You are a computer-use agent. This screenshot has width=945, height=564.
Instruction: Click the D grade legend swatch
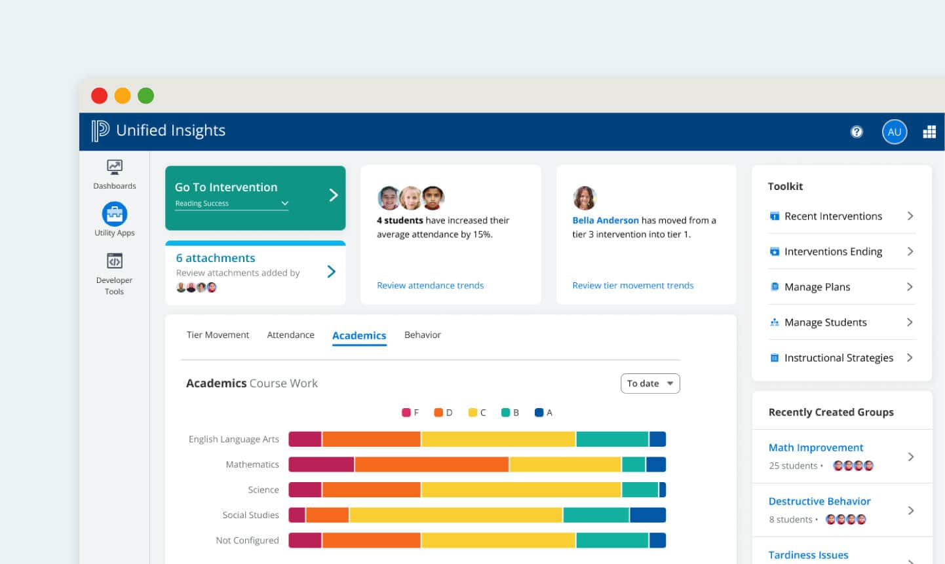click(438, 413)
